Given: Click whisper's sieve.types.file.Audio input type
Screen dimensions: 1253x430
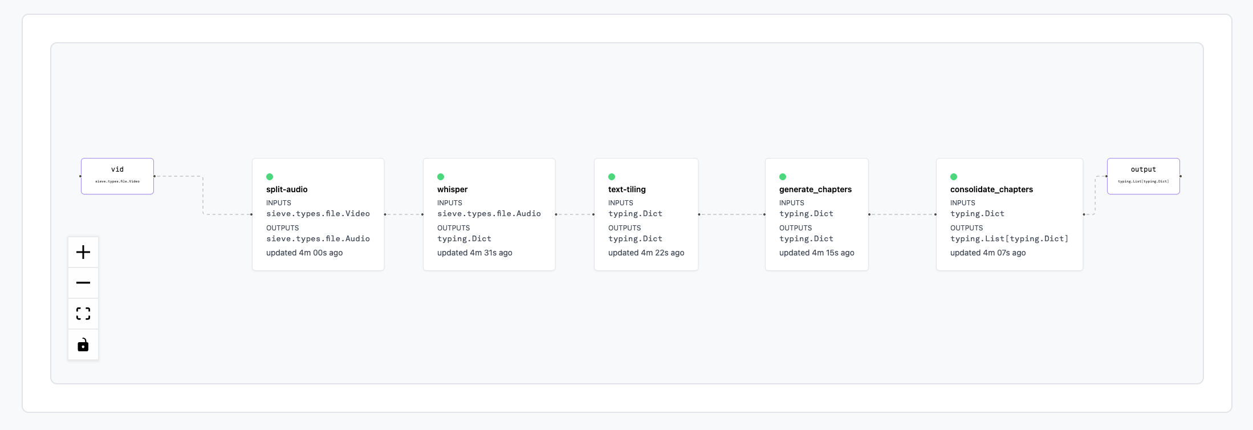Looking at the screenshot, I should coord(489,214).
